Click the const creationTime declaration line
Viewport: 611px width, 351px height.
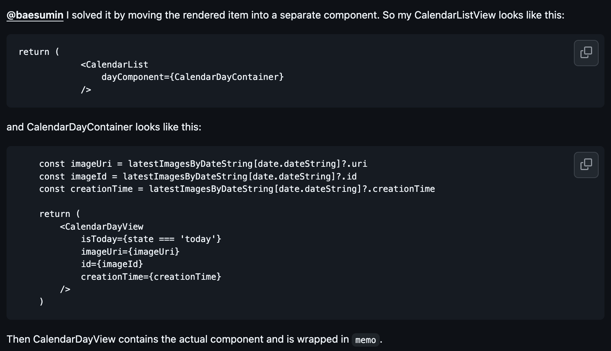click(237, 189)
